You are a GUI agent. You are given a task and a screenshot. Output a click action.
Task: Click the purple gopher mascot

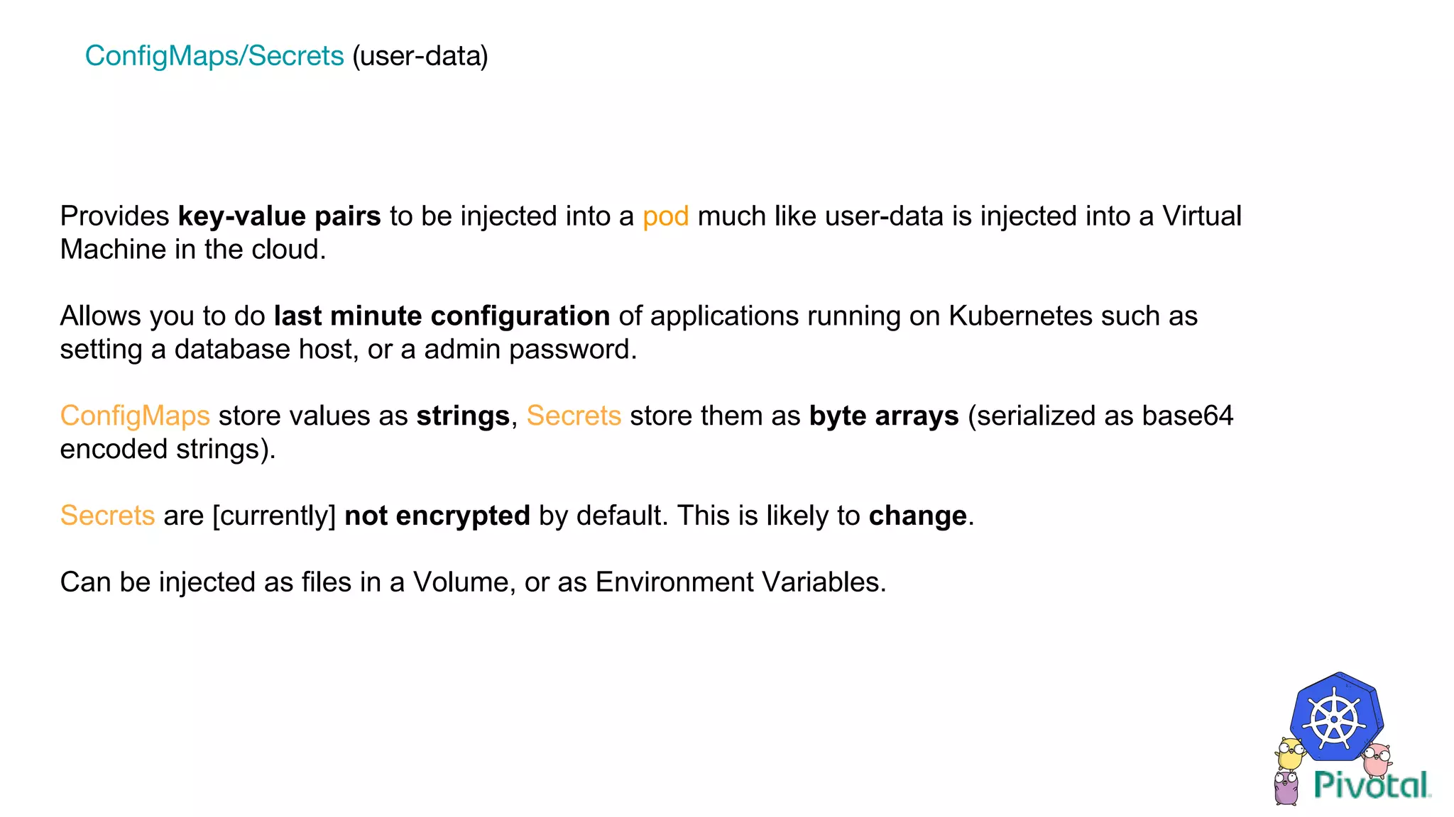1286,789
